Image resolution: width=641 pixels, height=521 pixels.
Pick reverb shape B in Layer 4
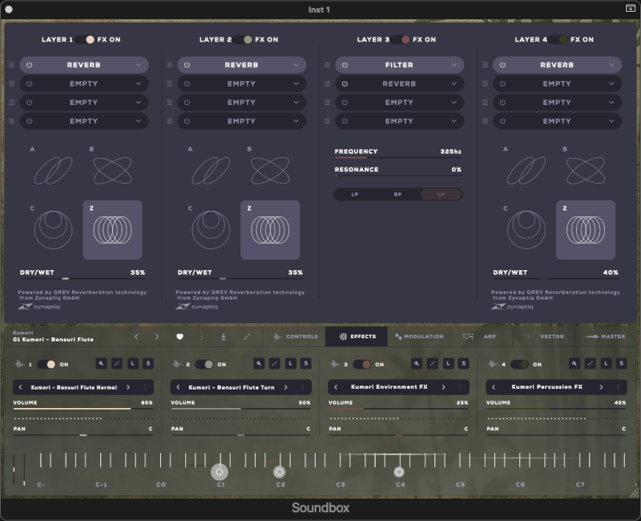pos(586,171)
